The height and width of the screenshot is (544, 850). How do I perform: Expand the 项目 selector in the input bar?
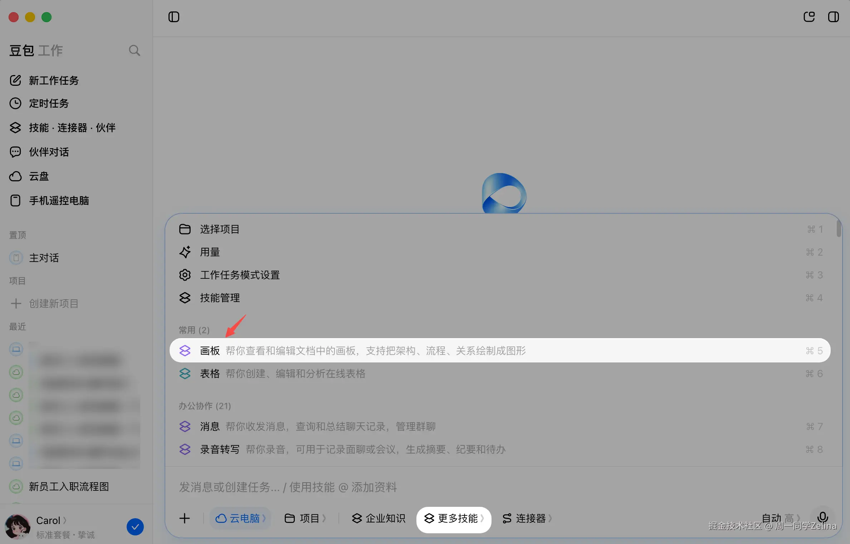[x=305, y=518]
